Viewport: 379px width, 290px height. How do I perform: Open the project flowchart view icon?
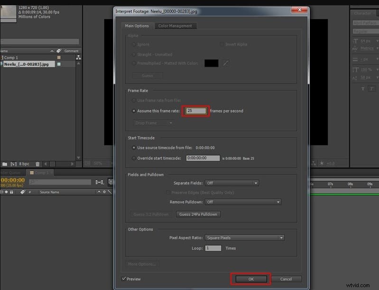pos(79,58)
